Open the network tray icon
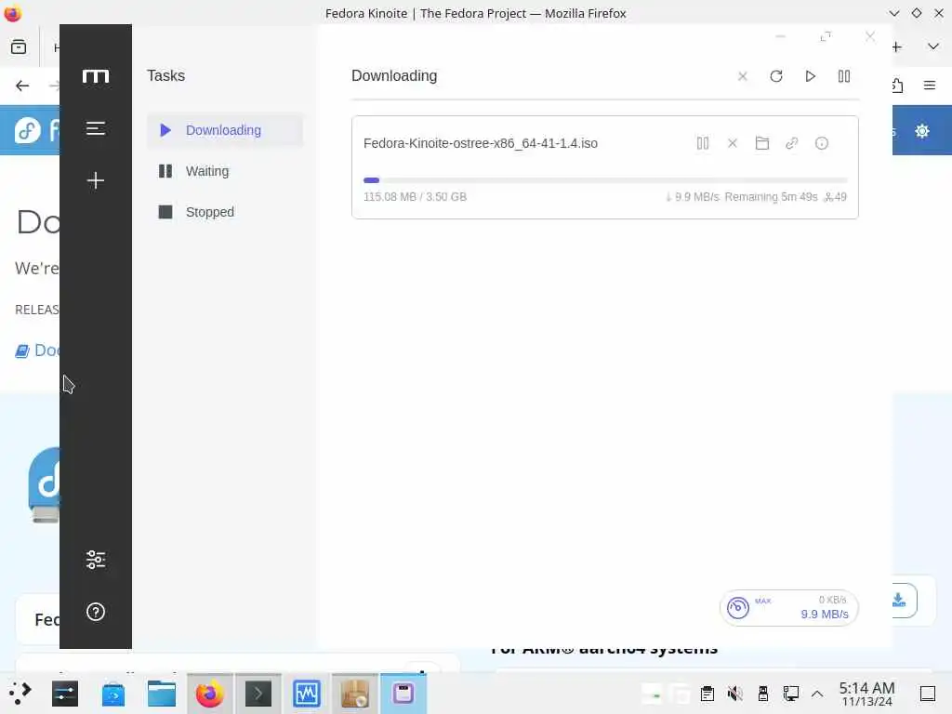This screenshot has width=952, height=714. [790, 694]
